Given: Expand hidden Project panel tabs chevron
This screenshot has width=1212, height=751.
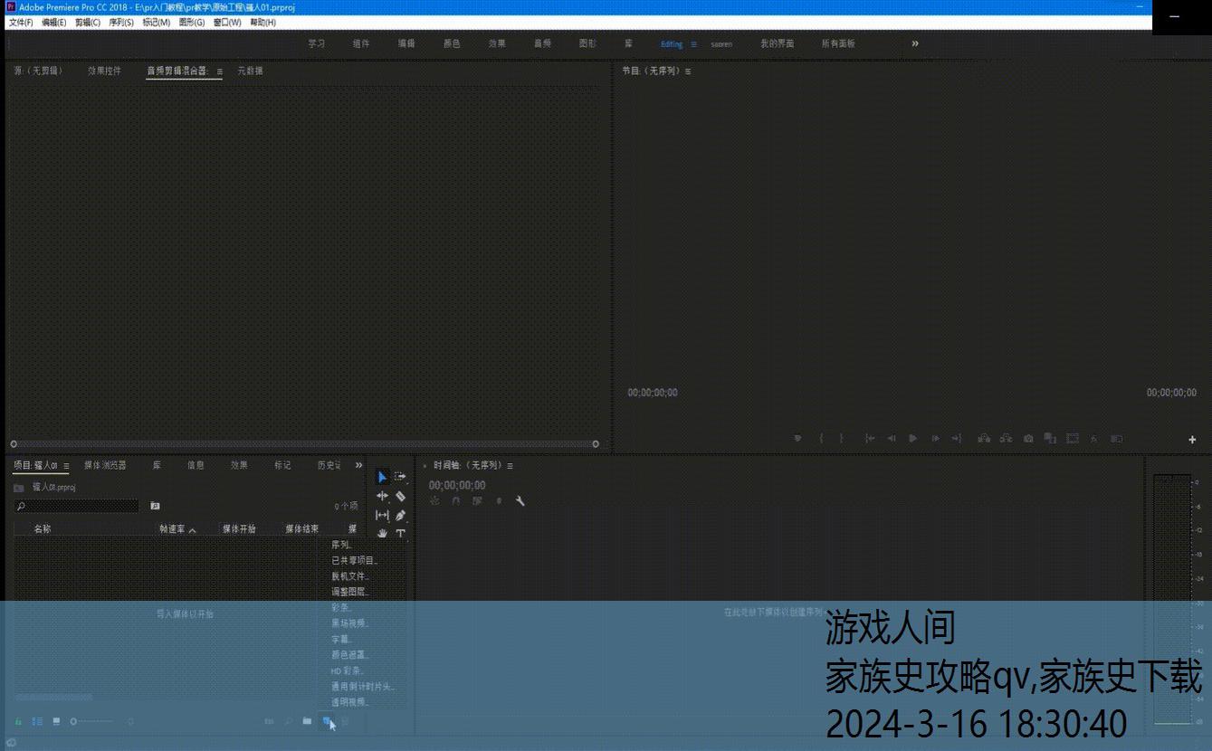Looking at the screenshot, I should [358, 465].
